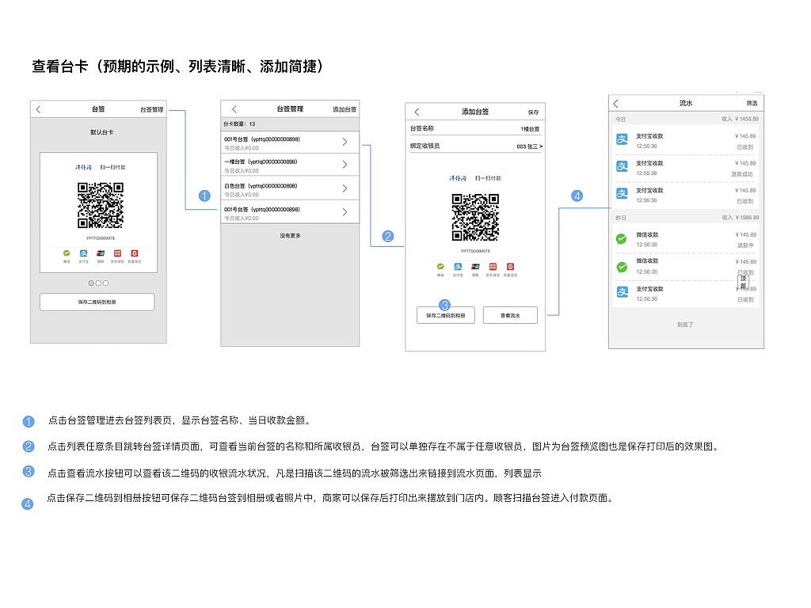Tap WeChat Pay icon under 默认台卡 QR code
Viewport: 811px width, 608px height.
tap(67, 253)
